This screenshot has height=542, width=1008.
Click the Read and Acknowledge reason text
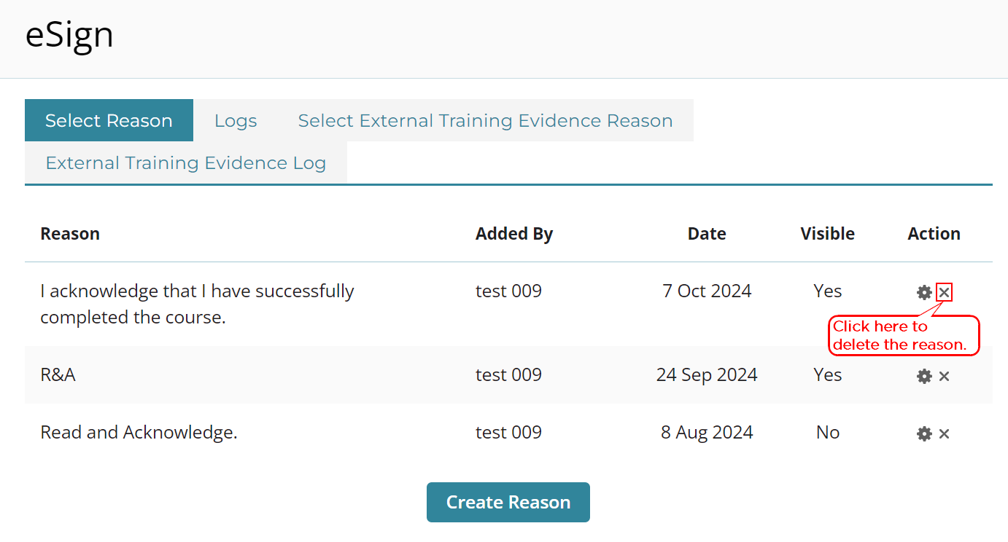pyautogui.click(x=139, y=433)
